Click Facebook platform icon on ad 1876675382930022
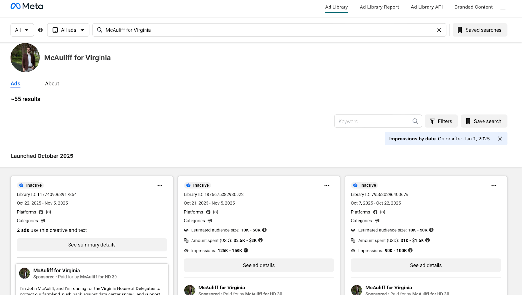The image size is (522, 295). pyautogui.click(x=208, y=212)
